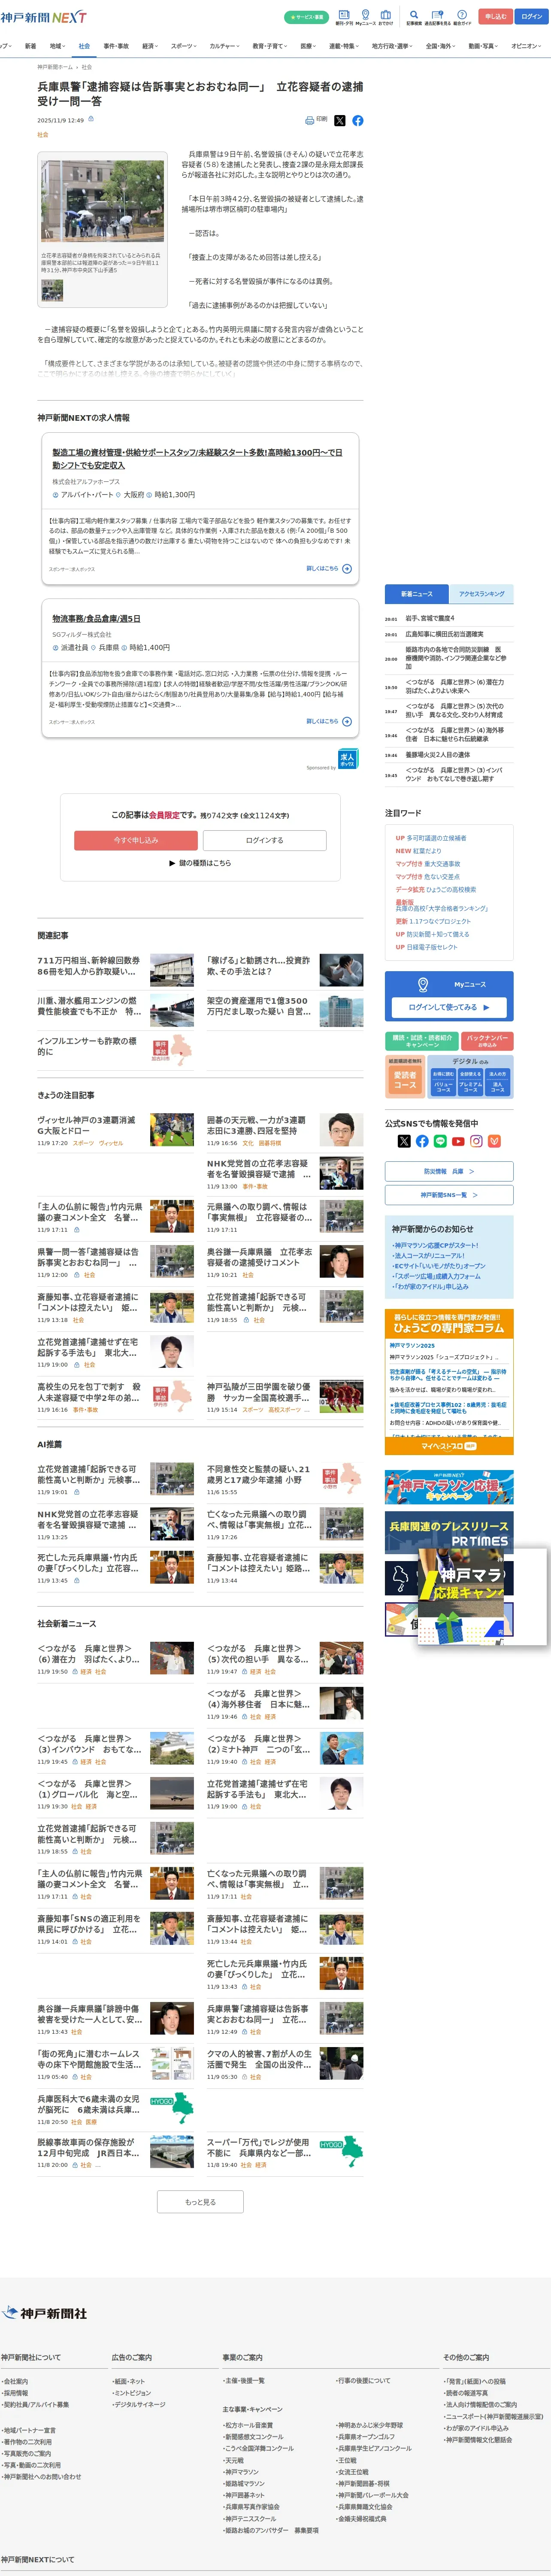The height and width of the screenshot is (2576, 551).
Task: Share the article on Facebook
Action: pos(358,120)
